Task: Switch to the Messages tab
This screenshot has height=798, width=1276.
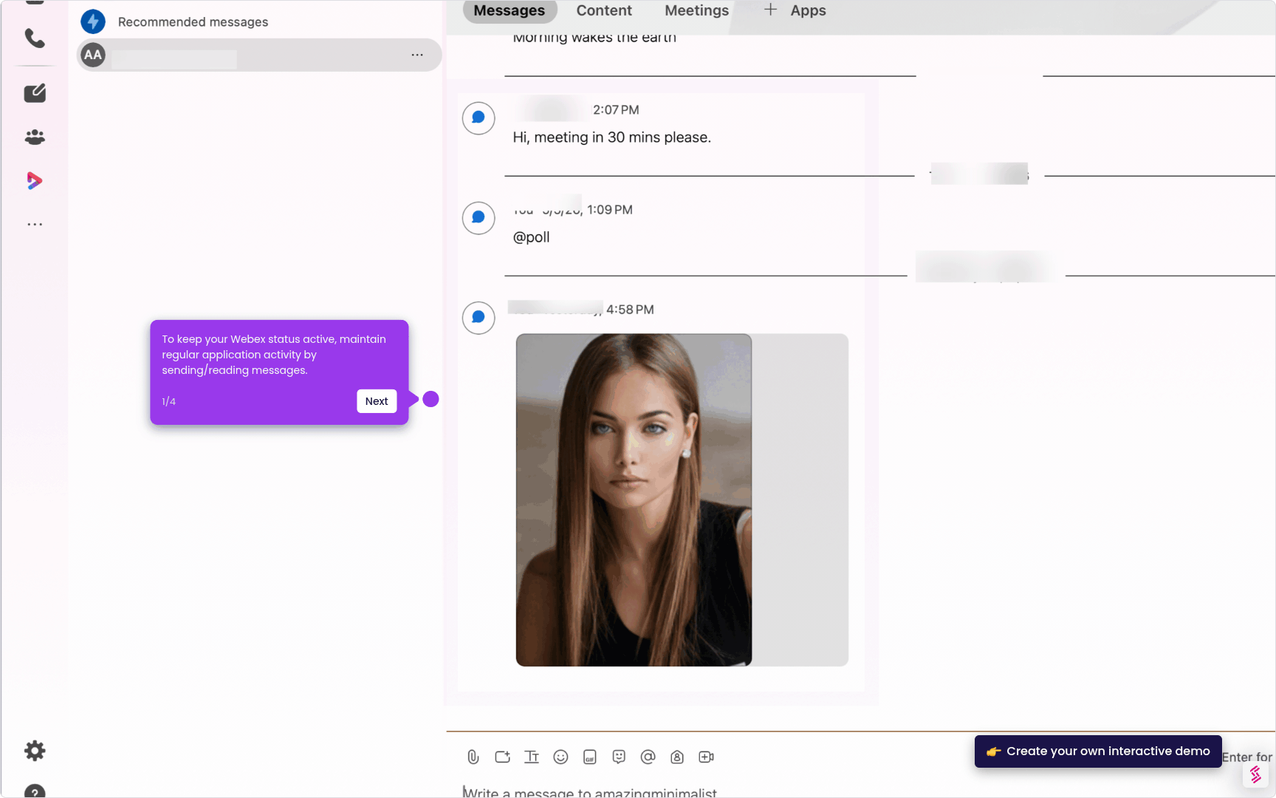Action: pos(510,10)
